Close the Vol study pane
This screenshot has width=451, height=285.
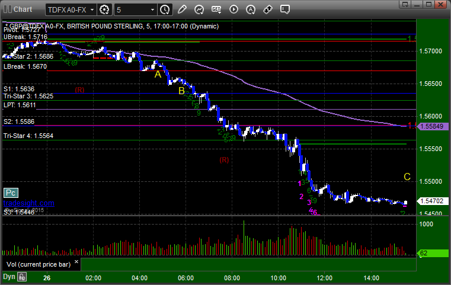tap(76, 262)
